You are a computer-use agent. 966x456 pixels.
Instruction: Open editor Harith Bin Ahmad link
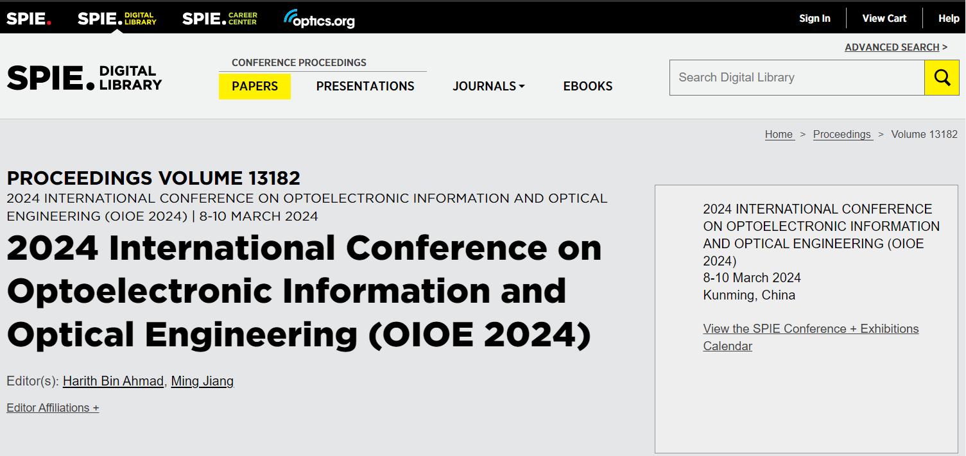(x=113, y=381)
